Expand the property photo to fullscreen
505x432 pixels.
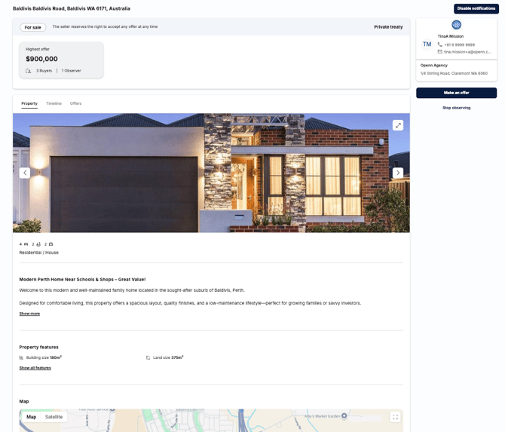tap(397, 125)
